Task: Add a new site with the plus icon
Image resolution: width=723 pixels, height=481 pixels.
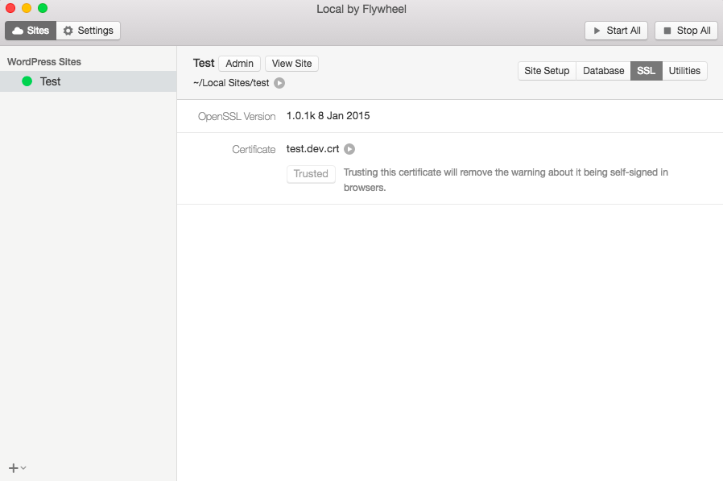Action: tap(14, 468)
